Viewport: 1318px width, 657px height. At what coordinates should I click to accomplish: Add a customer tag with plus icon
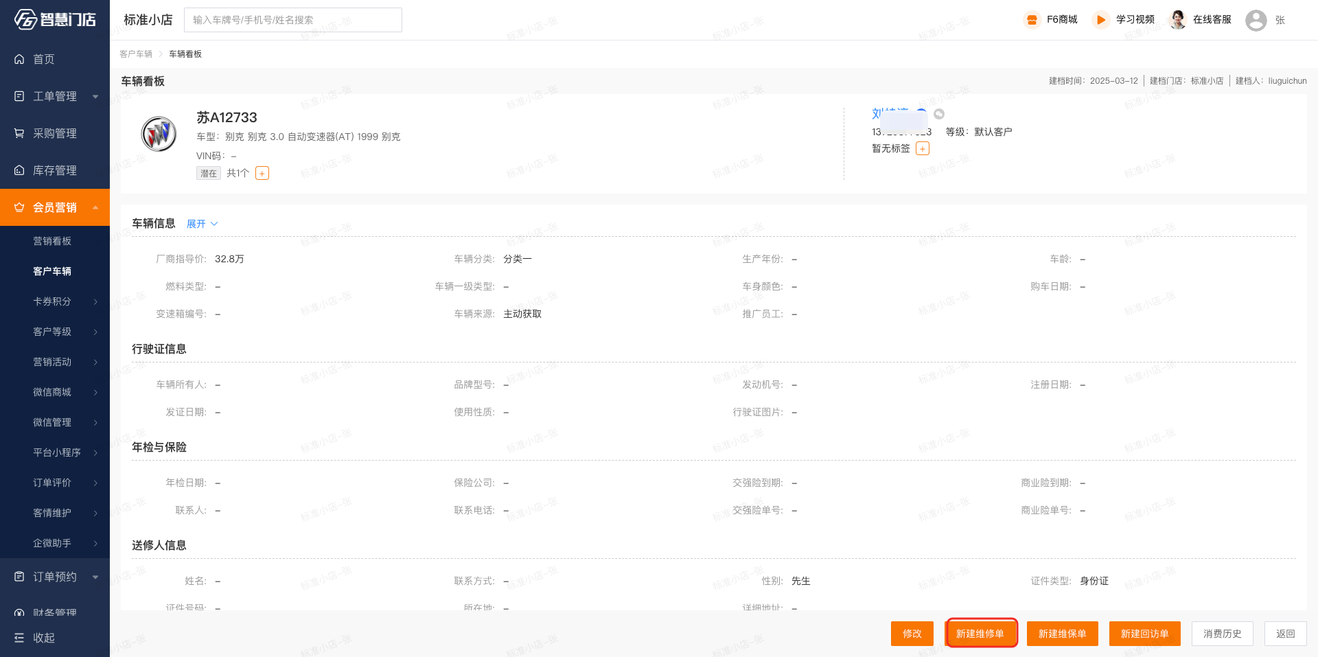923,149
